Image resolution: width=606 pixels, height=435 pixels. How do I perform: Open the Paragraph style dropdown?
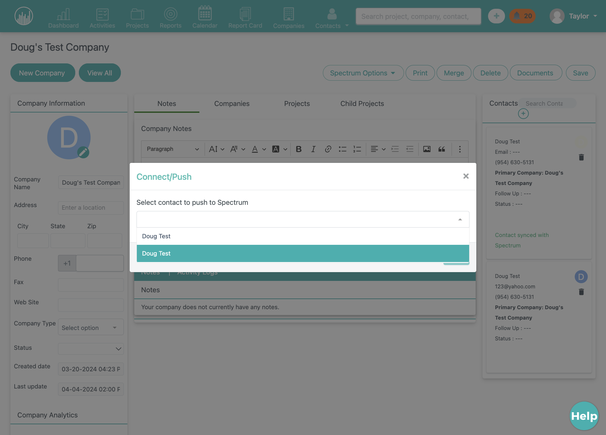(x=173, y=149)
